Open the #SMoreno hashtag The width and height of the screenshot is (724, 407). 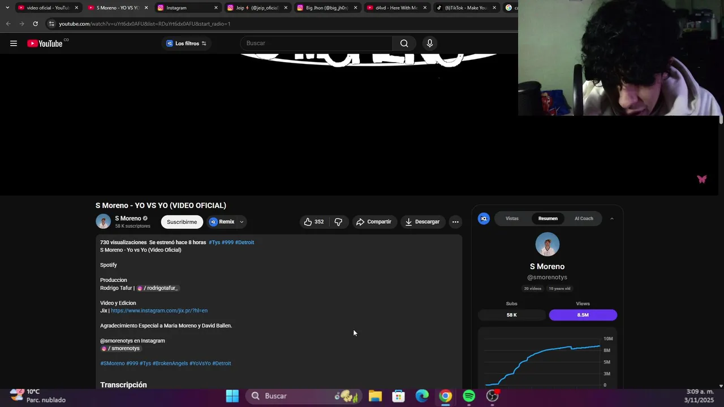click(x=112, y=363)
